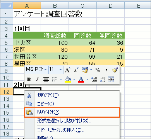The image size is (151, 139).
Task: Expand accounting format dropdown arrow
Action: (91, 70)
